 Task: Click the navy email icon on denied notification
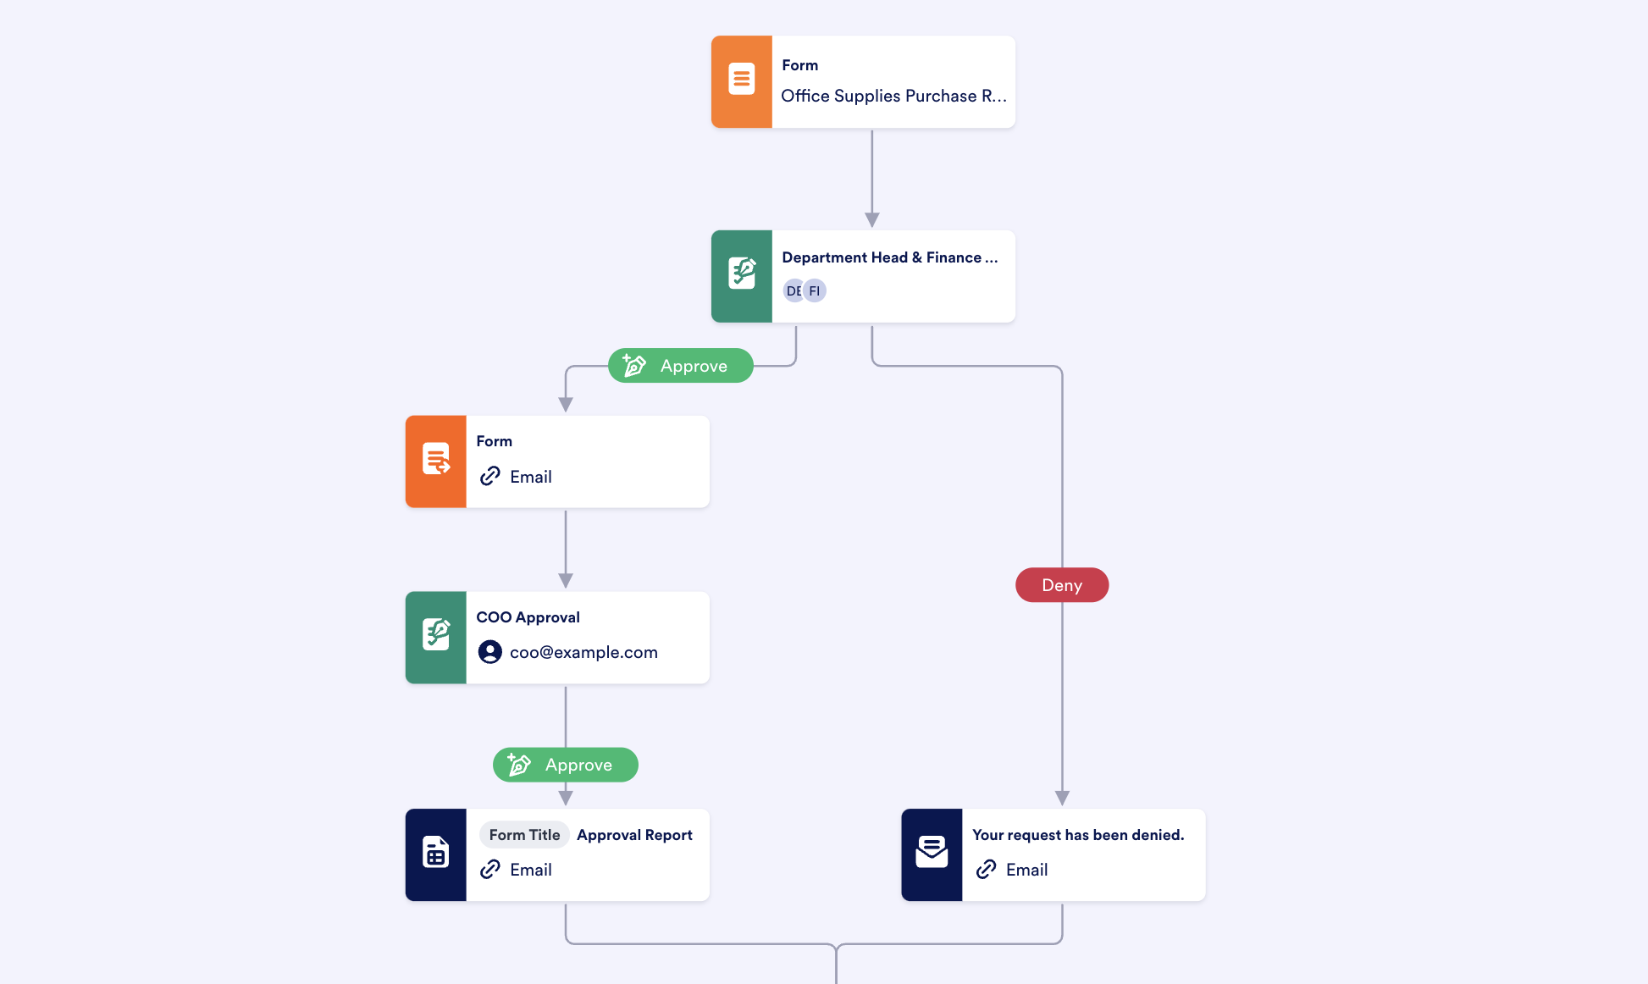point(932,854)
